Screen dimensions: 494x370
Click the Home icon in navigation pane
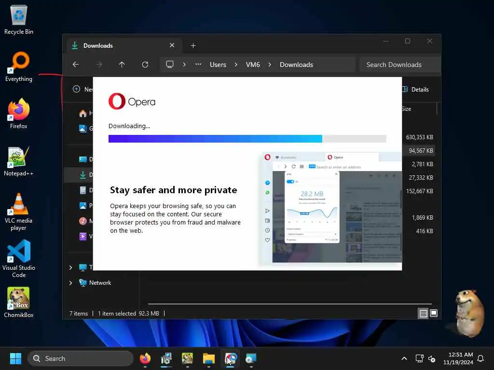(83, 113)
